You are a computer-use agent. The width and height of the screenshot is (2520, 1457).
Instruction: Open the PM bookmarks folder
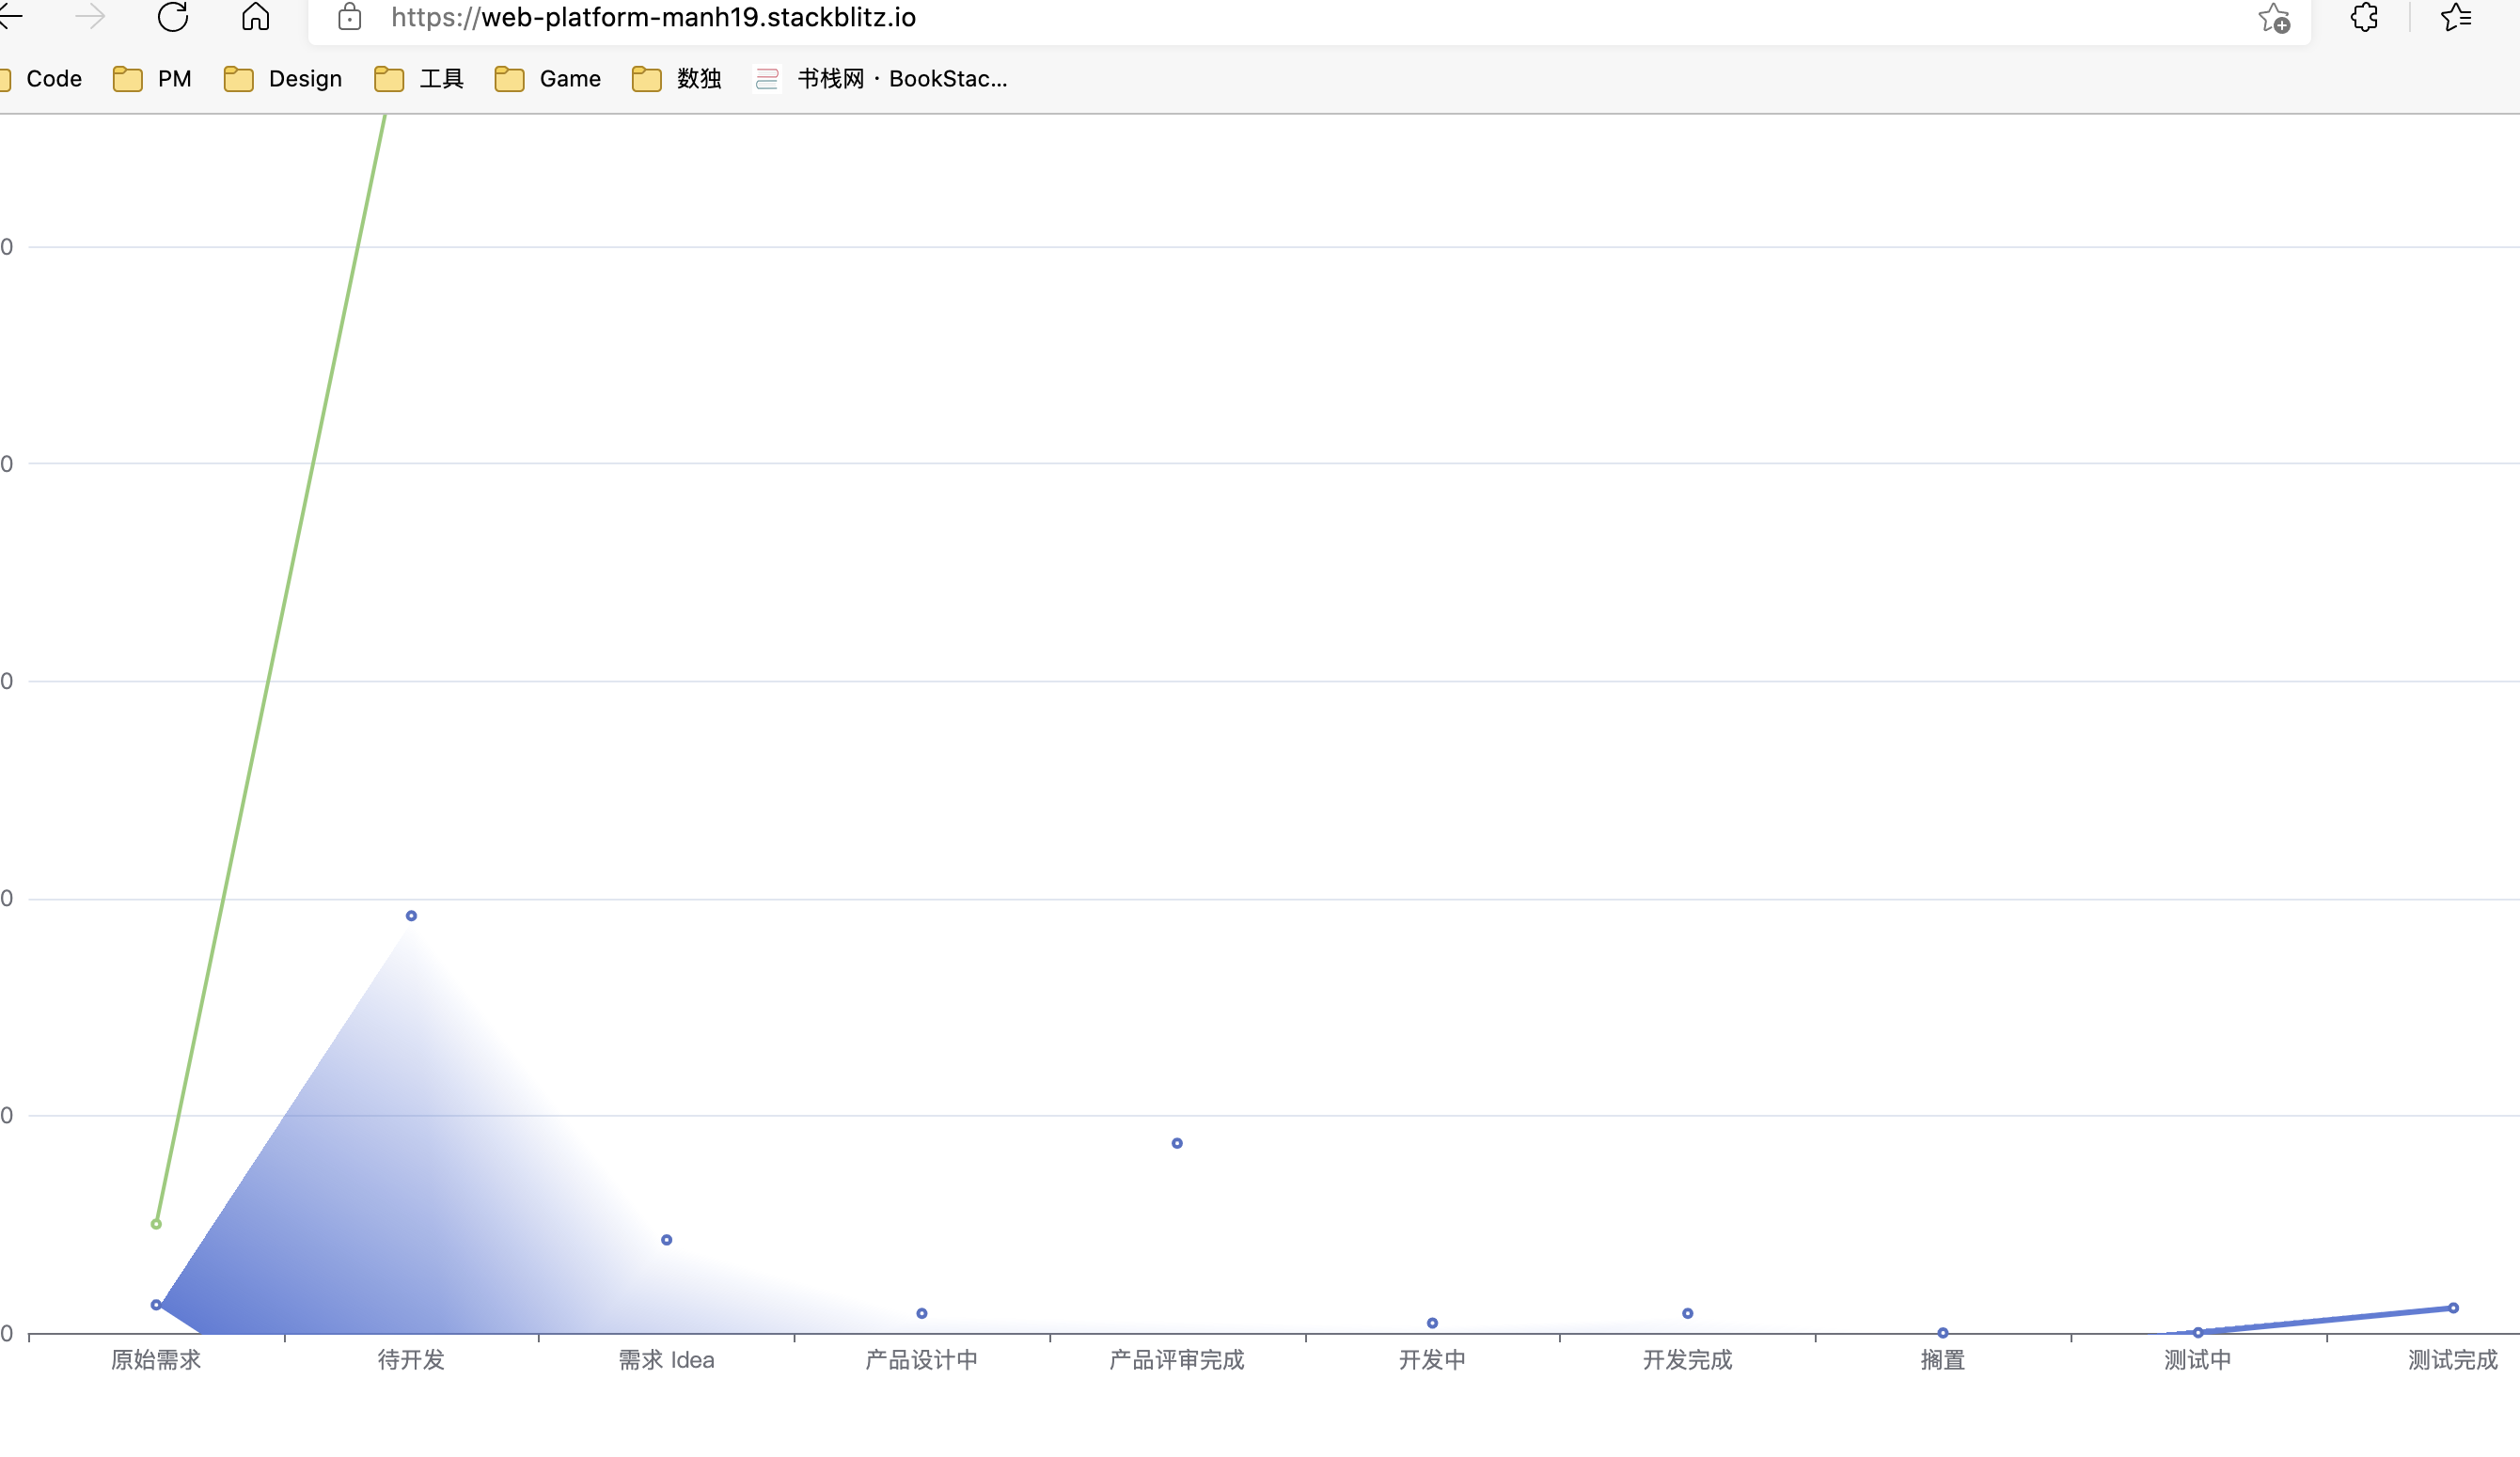[x=152, y=78]
